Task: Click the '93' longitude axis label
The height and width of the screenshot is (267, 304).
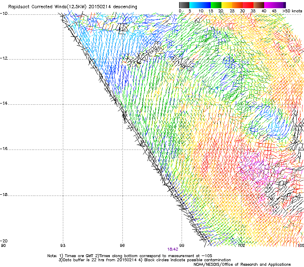Action: [63, 246]
